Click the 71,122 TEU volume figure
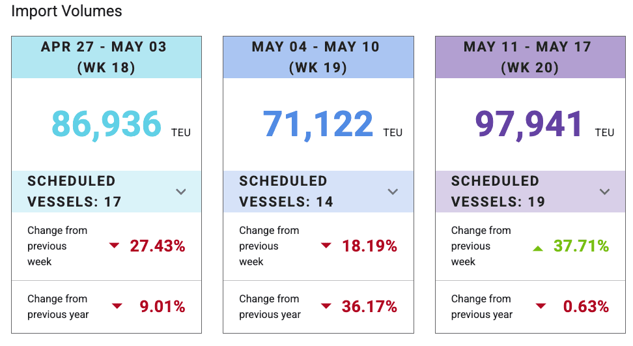The image size is (633, 346). 318,124
